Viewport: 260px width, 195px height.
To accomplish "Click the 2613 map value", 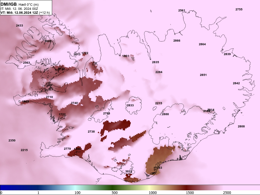I will [x=77, y=54].
